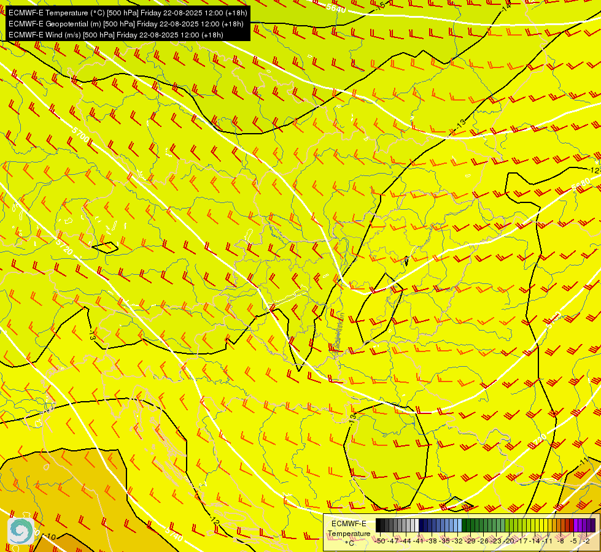The width and height of the screenshot is (601, 552).
Task: Click the 5640 geopotential contour label
Action: tap(336, 7)
